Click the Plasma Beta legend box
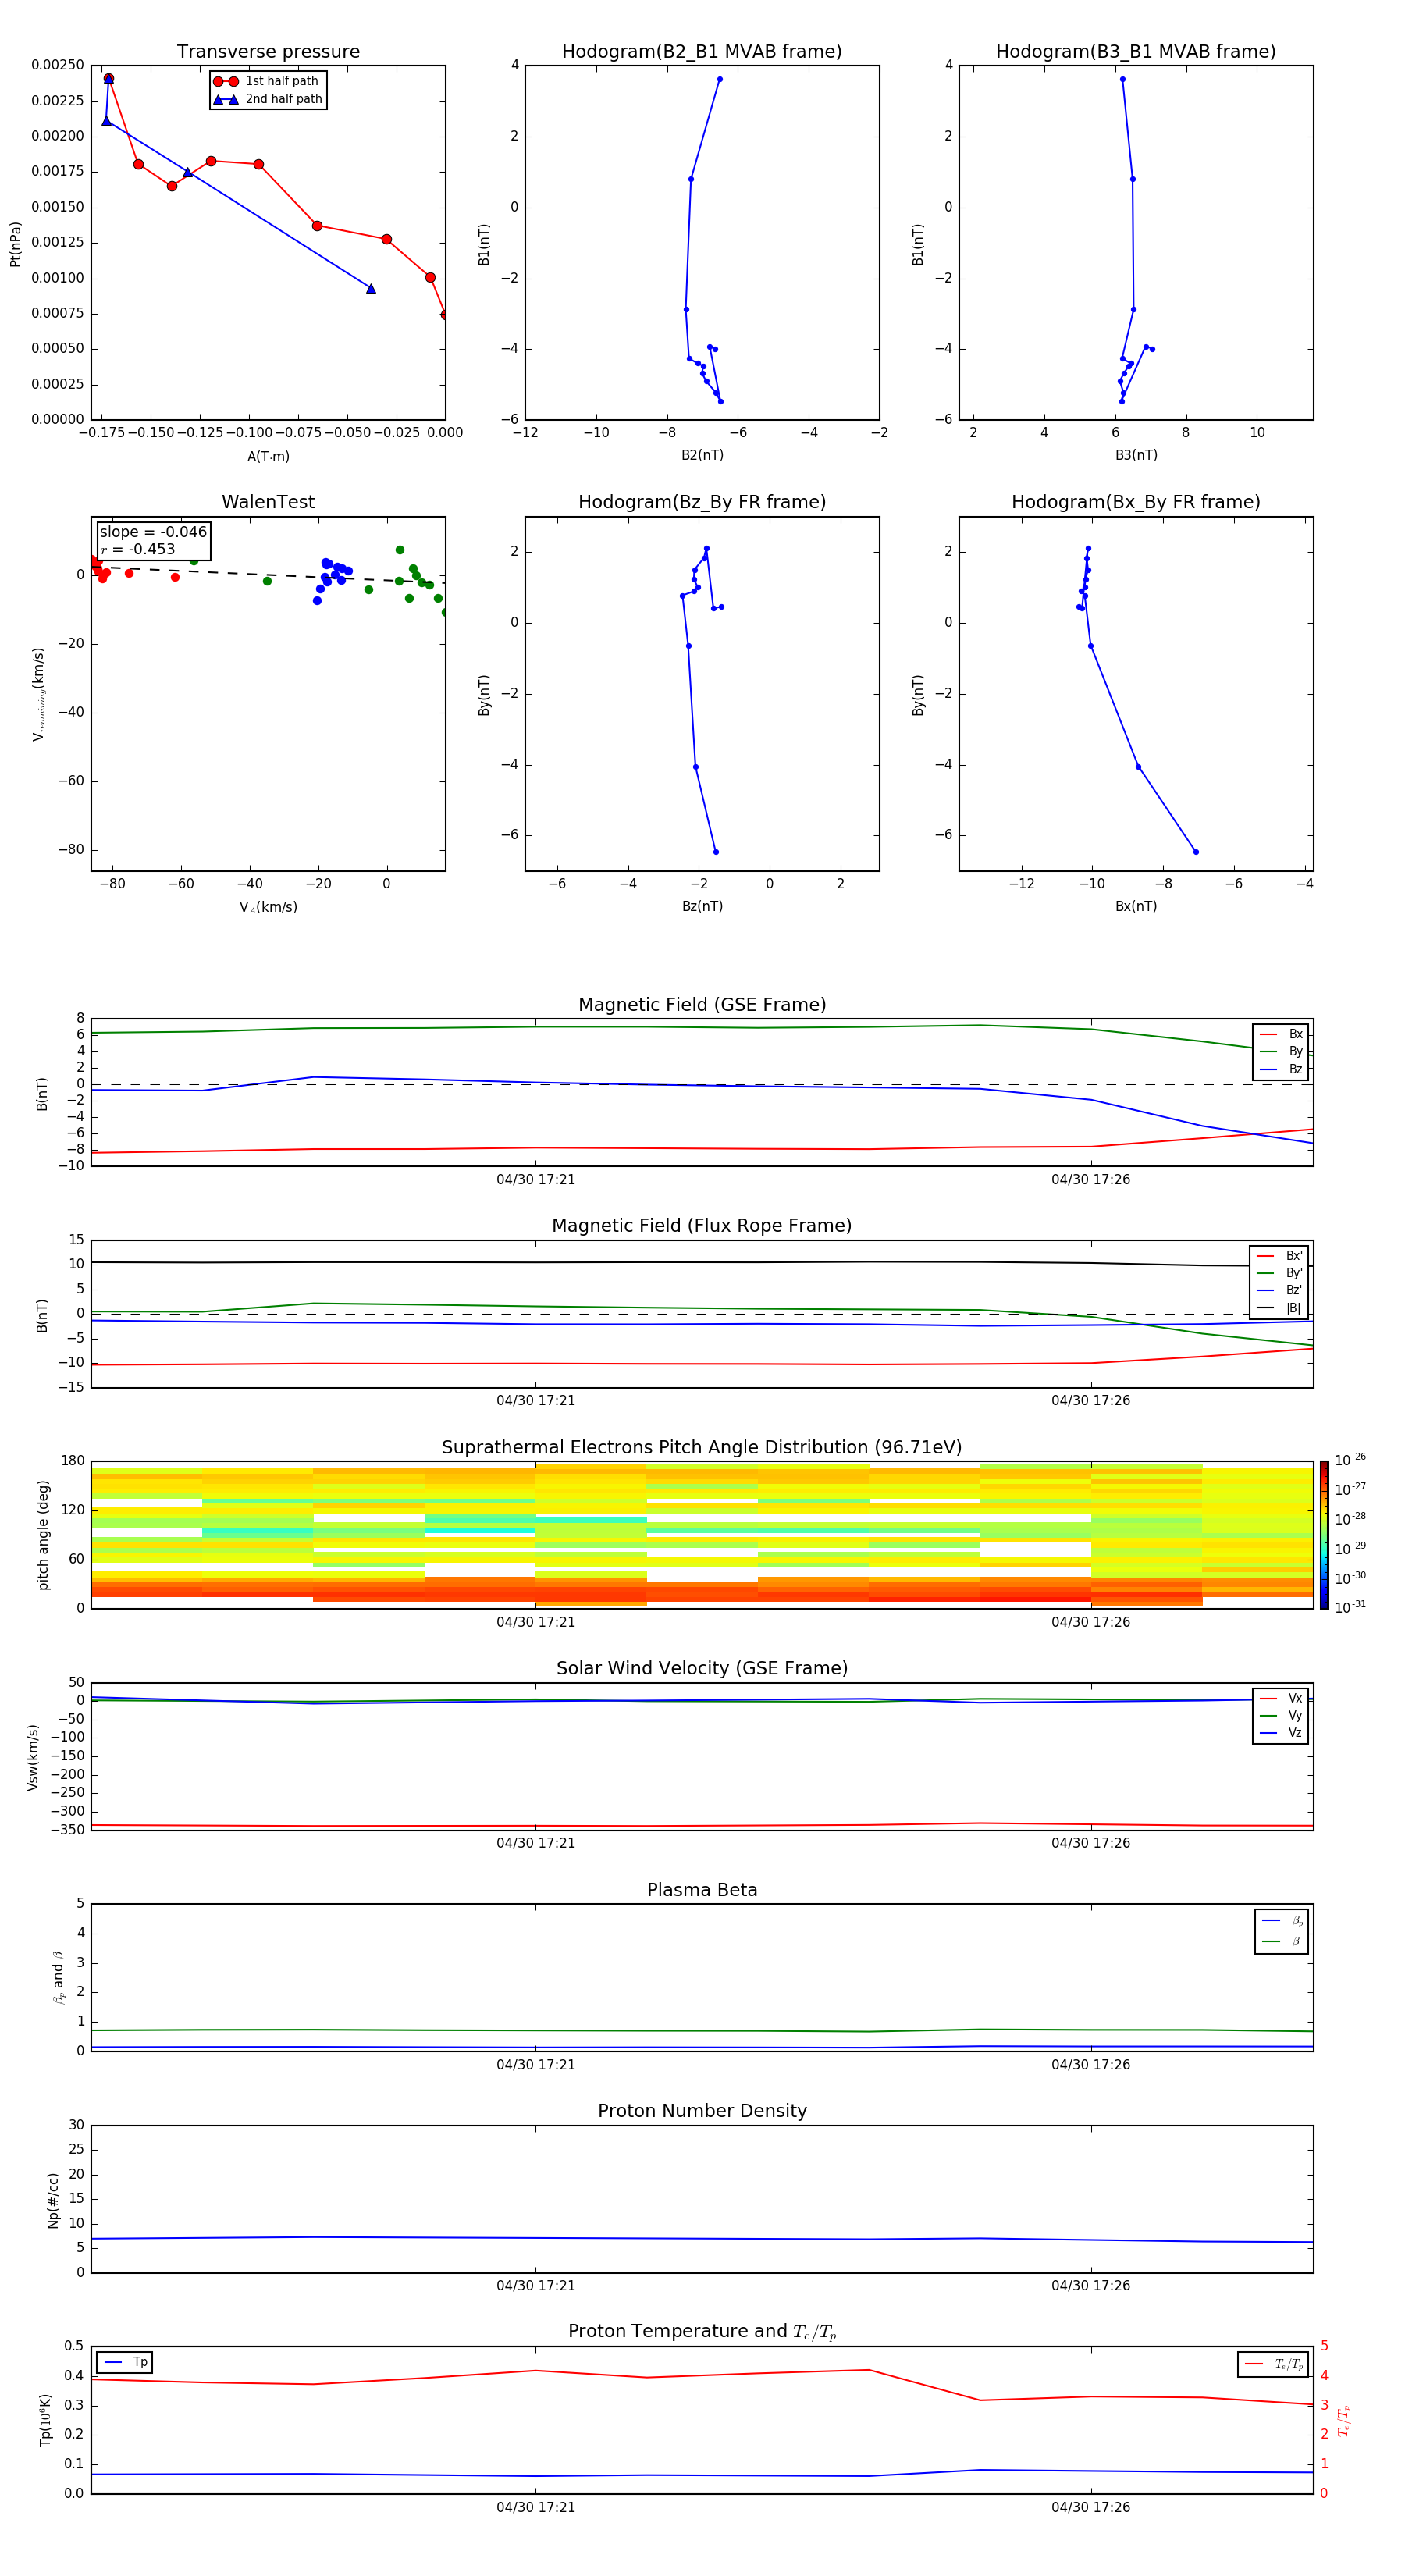Image resolution: width=1405 pixels, height=2576 pixels. click(x=1281, y=1931)
